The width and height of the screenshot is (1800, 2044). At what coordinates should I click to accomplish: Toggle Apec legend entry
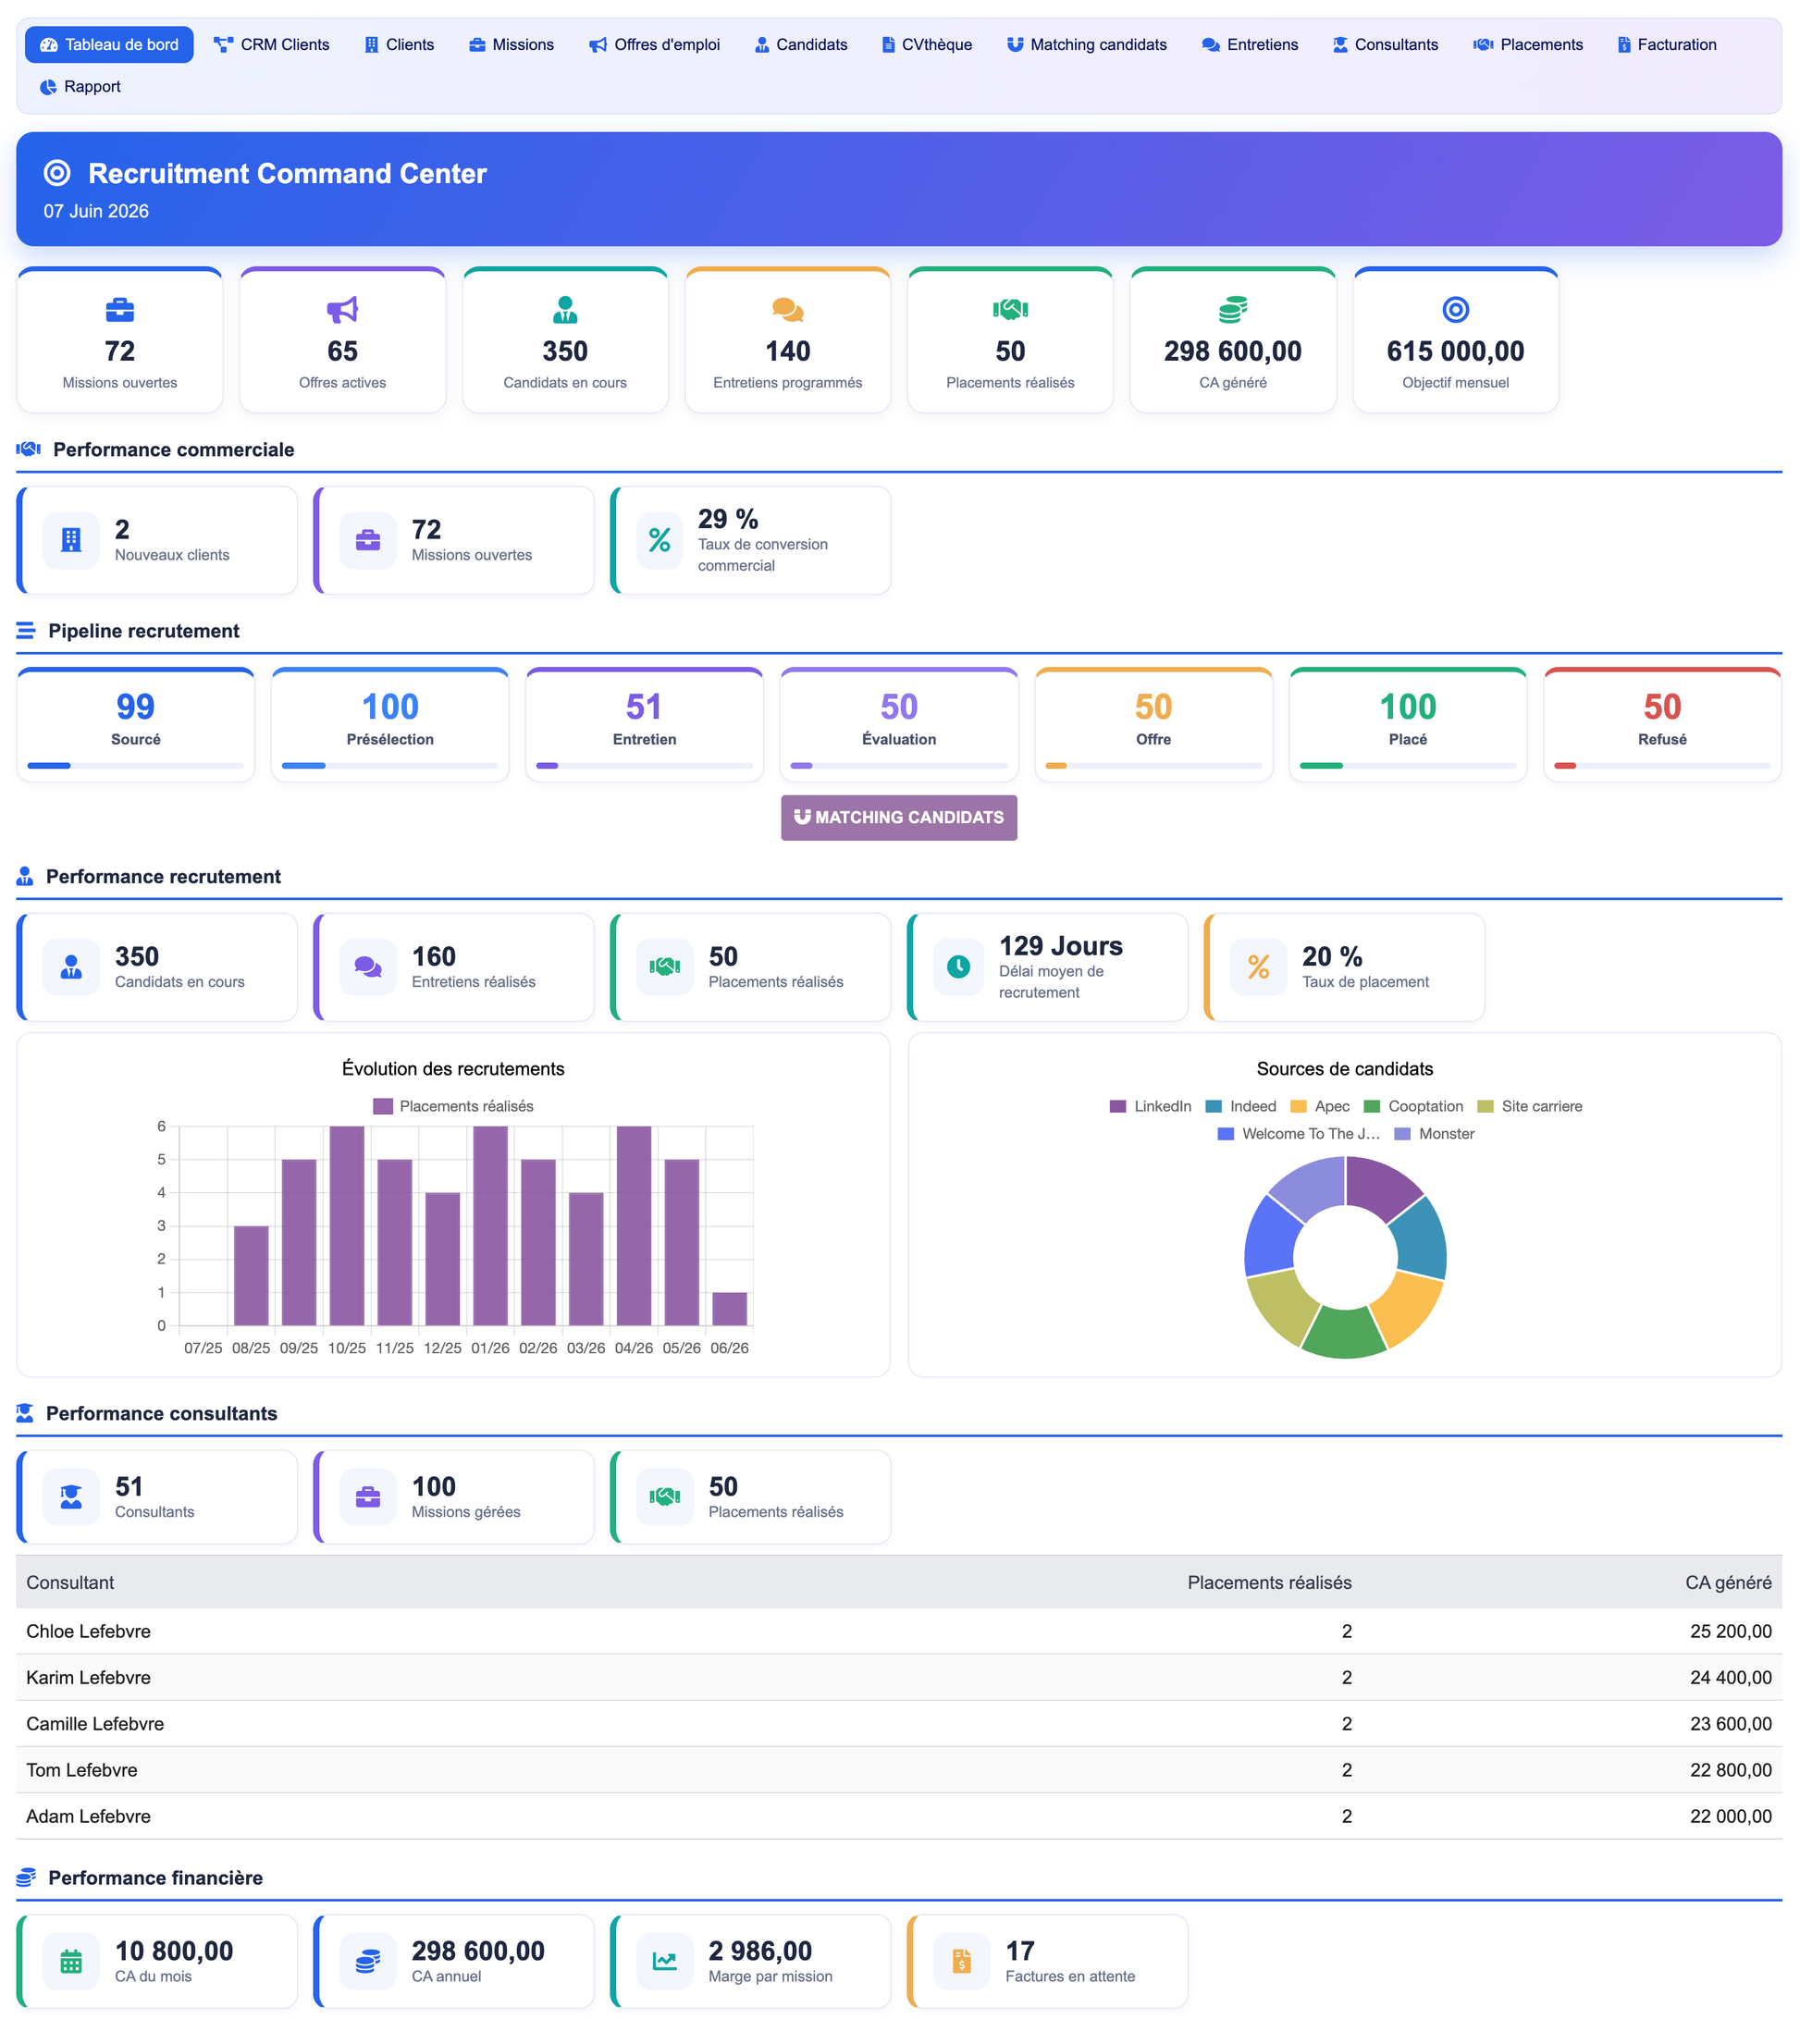click(1320, 1106)
